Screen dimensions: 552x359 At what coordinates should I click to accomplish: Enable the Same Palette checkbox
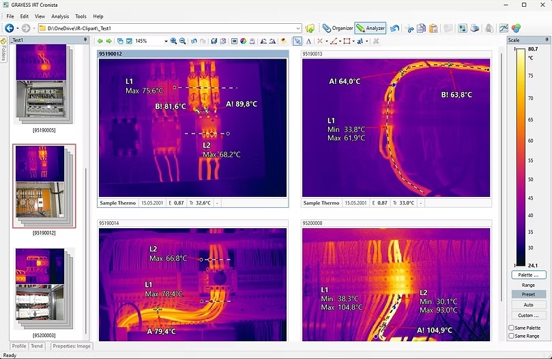tap(511, 328)
